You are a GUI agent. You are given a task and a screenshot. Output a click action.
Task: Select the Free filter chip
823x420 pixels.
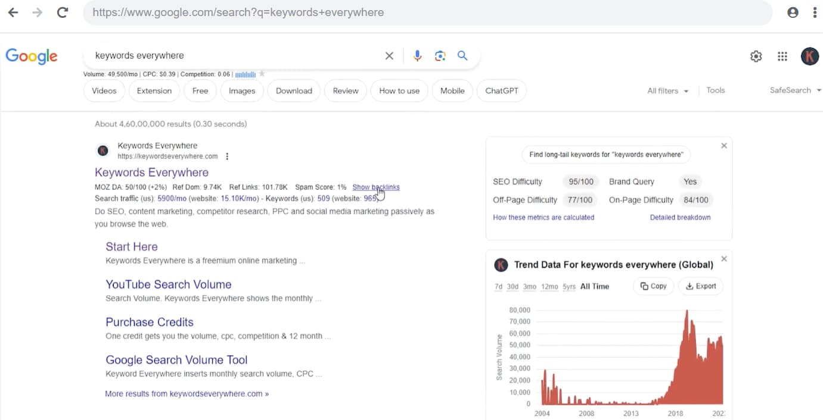[200, 91]
